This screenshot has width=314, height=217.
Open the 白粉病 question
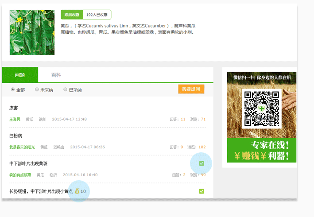point(16,136)
